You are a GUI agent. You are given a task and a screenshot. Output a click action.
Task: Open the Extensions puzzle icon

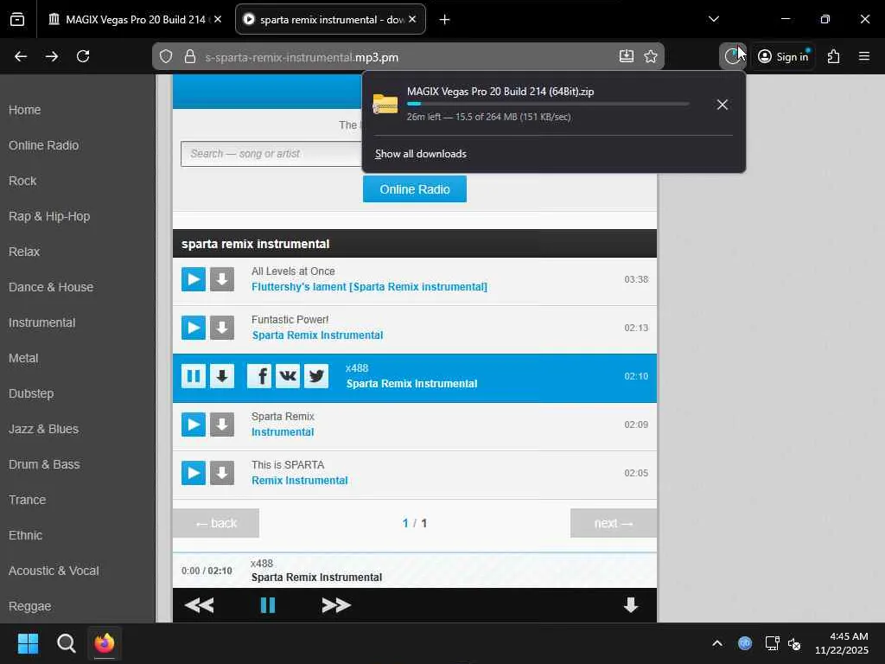[x=834, y=56]
